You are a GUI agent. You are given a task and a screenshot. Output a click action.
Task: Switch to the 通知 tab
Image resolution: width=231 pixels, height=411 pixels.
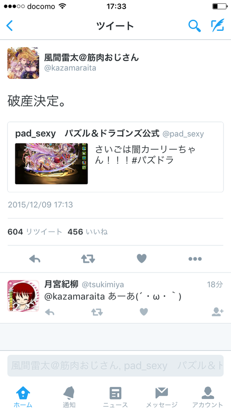(69, 397)
